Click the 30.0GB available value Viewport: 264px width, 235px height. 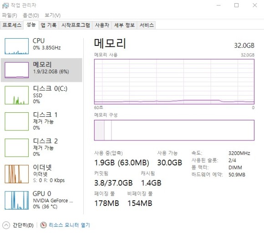(x=170, y=163)
